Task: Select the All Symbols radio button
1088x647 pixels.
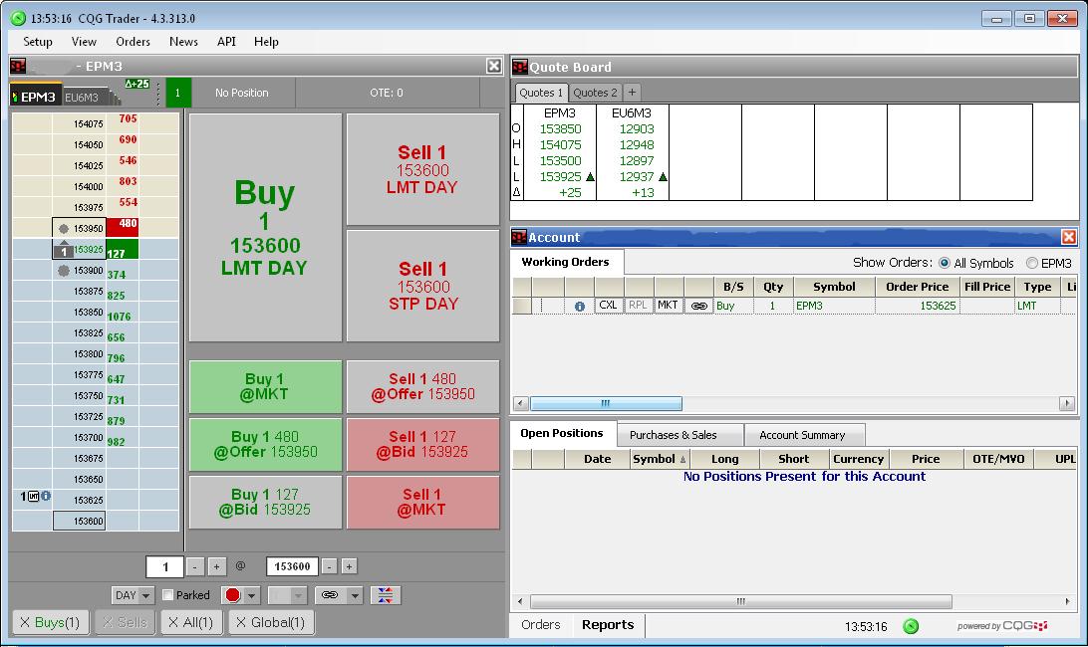Action: coord(945,263)
